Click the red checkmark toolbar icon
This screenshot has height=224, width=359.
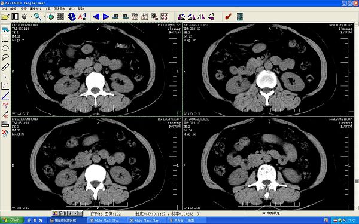229,17
